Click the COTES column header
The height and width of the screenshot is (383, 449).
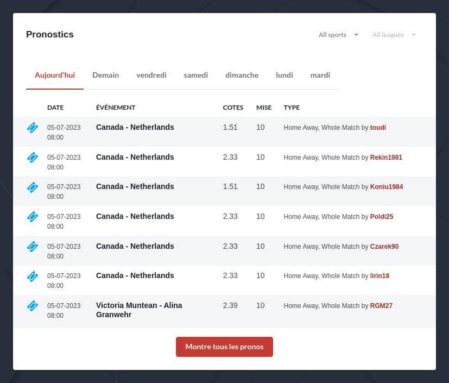pos(233,108)
